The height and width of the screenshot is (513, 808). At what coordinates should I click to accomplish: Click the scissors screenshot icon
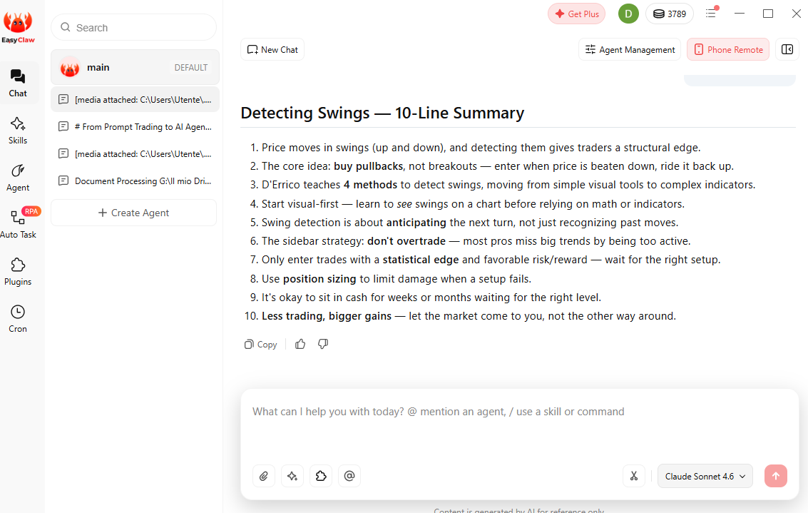tap(634, 476)
